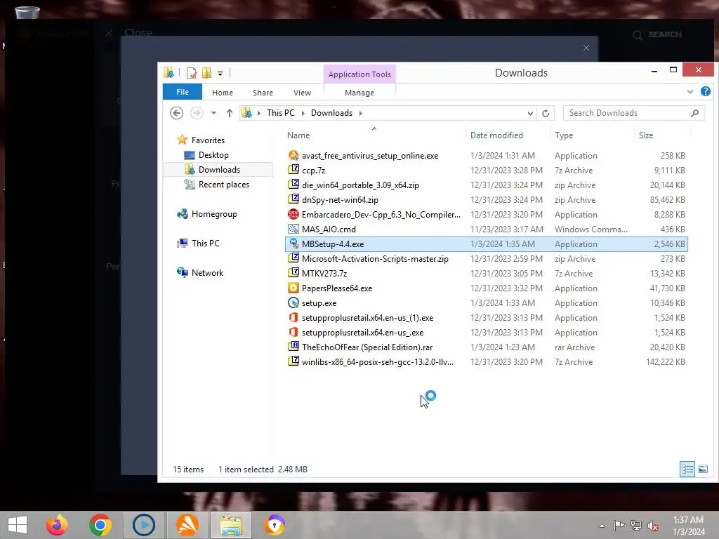Select This PC in navigation pane
The height and width of the screenshot is (539, 719).
[x=206, y=244]
